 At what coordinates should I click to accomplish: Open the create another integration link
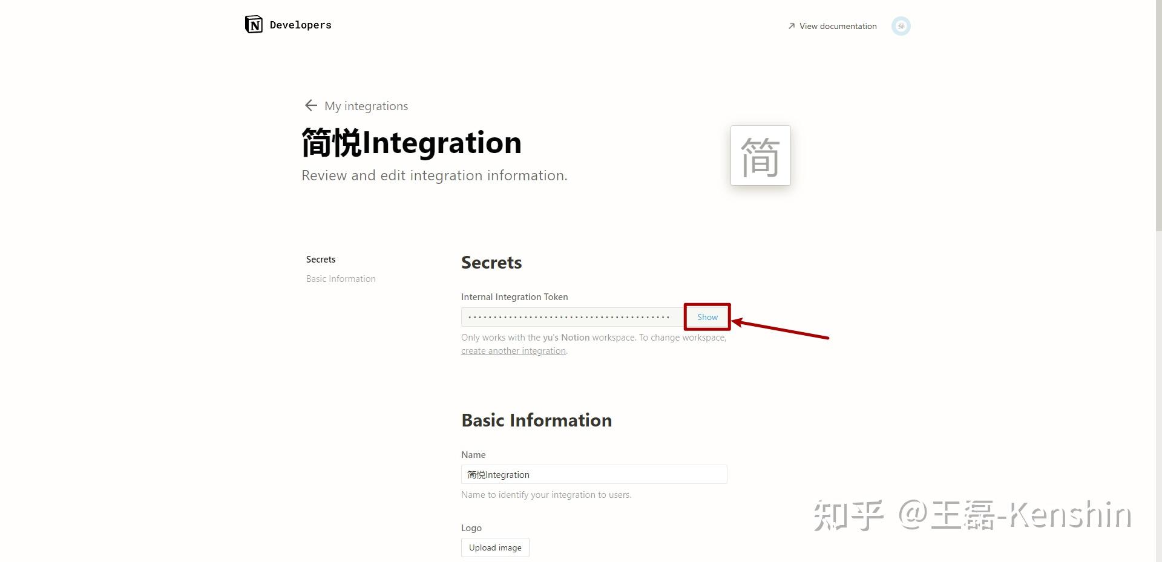(x=514, y=351)
